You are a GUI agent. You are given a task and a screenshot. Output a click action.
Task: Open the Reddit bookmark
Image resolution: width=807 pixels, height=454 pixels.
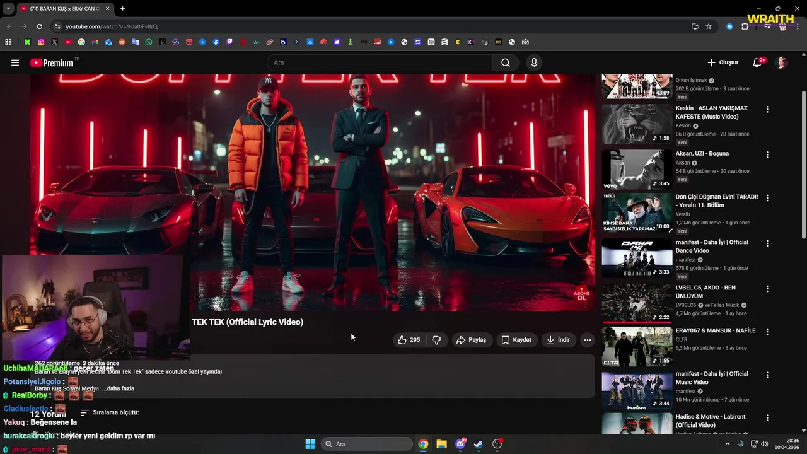coord(122,42)
